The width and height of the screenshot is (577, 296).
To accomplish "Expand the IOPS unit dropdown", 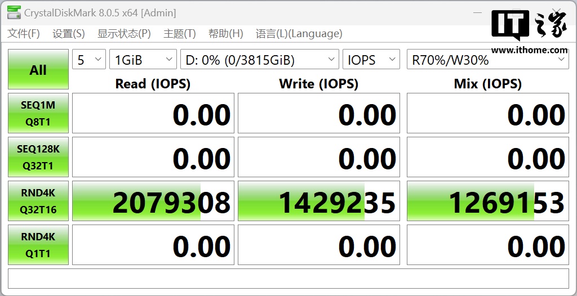I will [371, 60].
